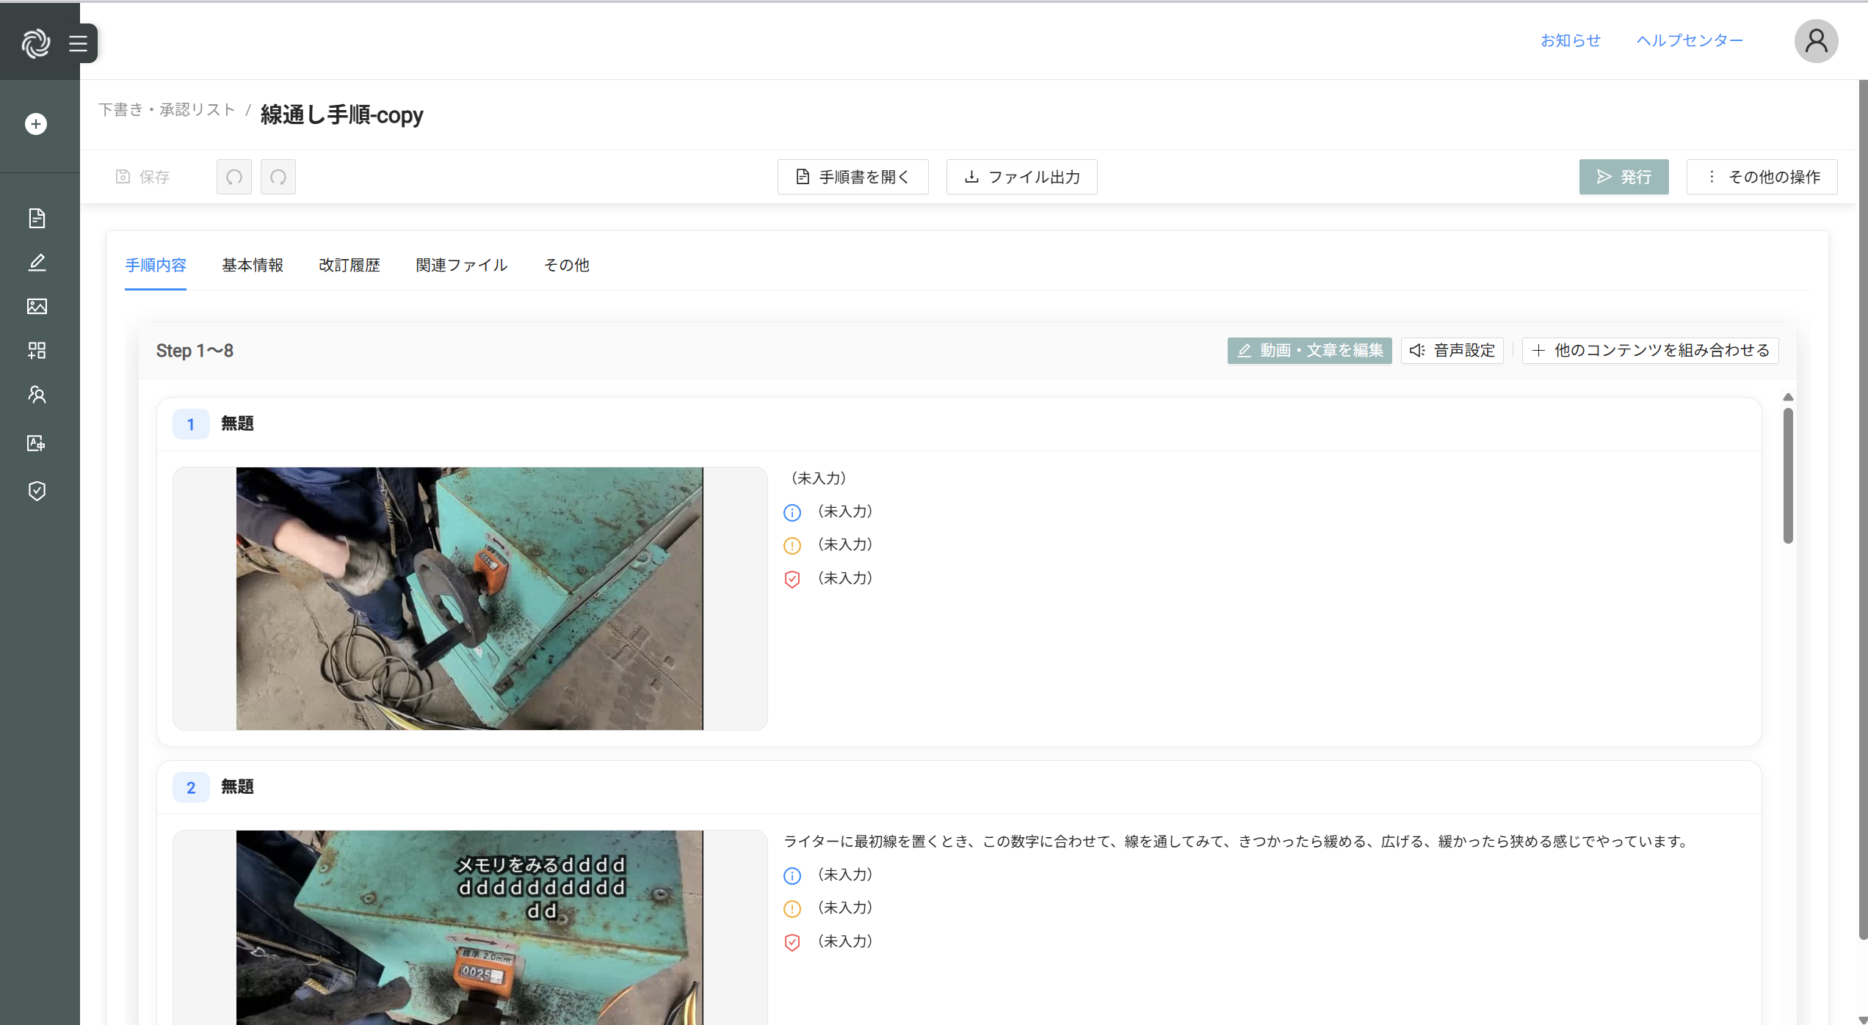Click the steps list scrollbar thumb
1868x1025 pixels.
pos(1788,475)
